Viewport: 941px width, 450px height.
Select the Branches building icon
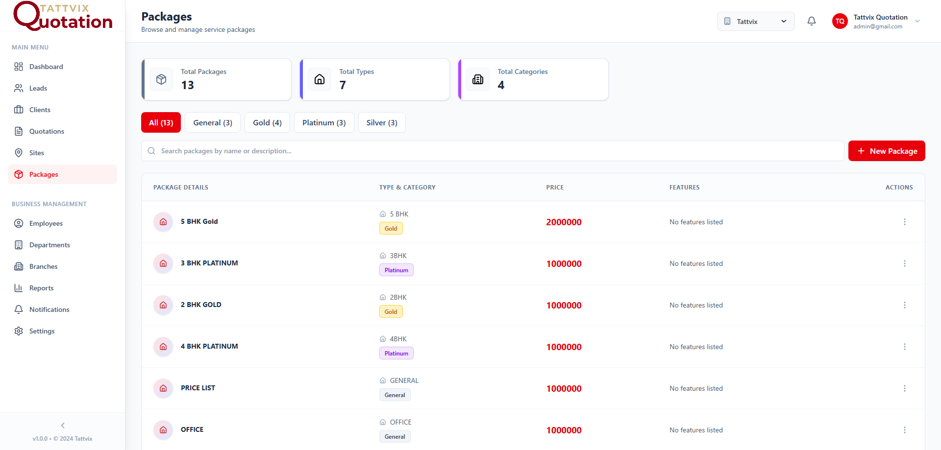tap(18, 266)
